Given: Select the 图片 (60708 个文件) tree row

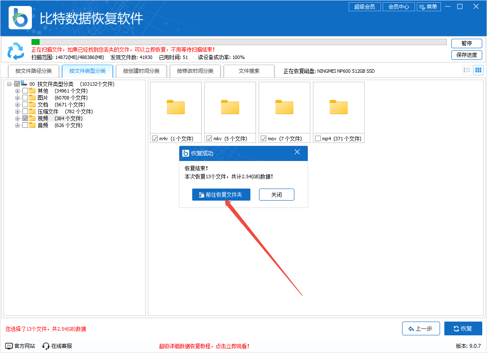Looking at the screenshot, I should 62,98.
